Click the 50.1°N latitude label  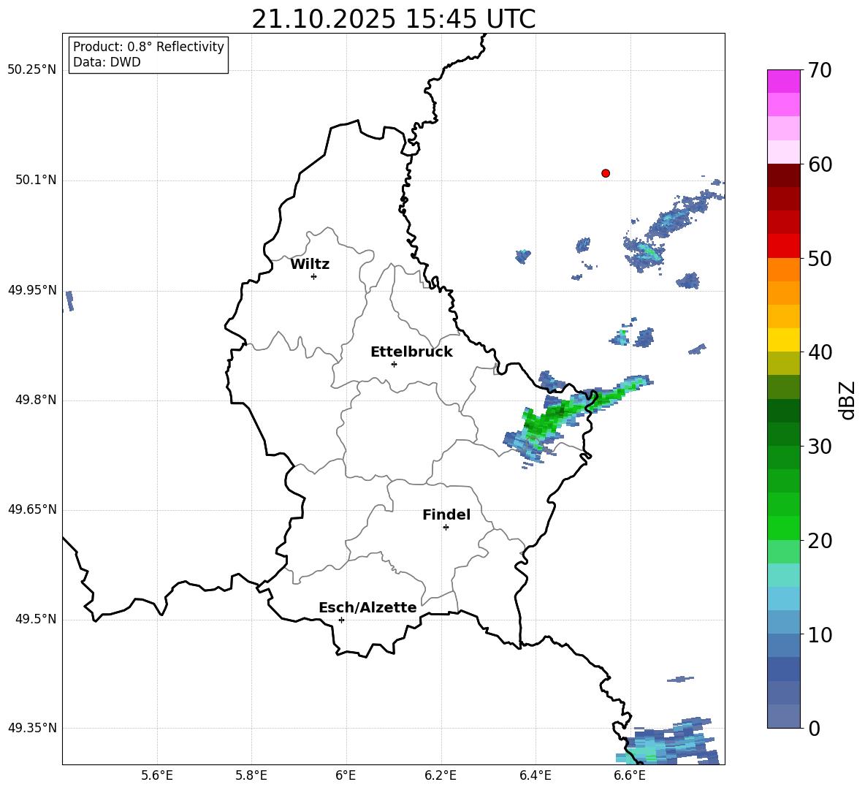[37, 181]
